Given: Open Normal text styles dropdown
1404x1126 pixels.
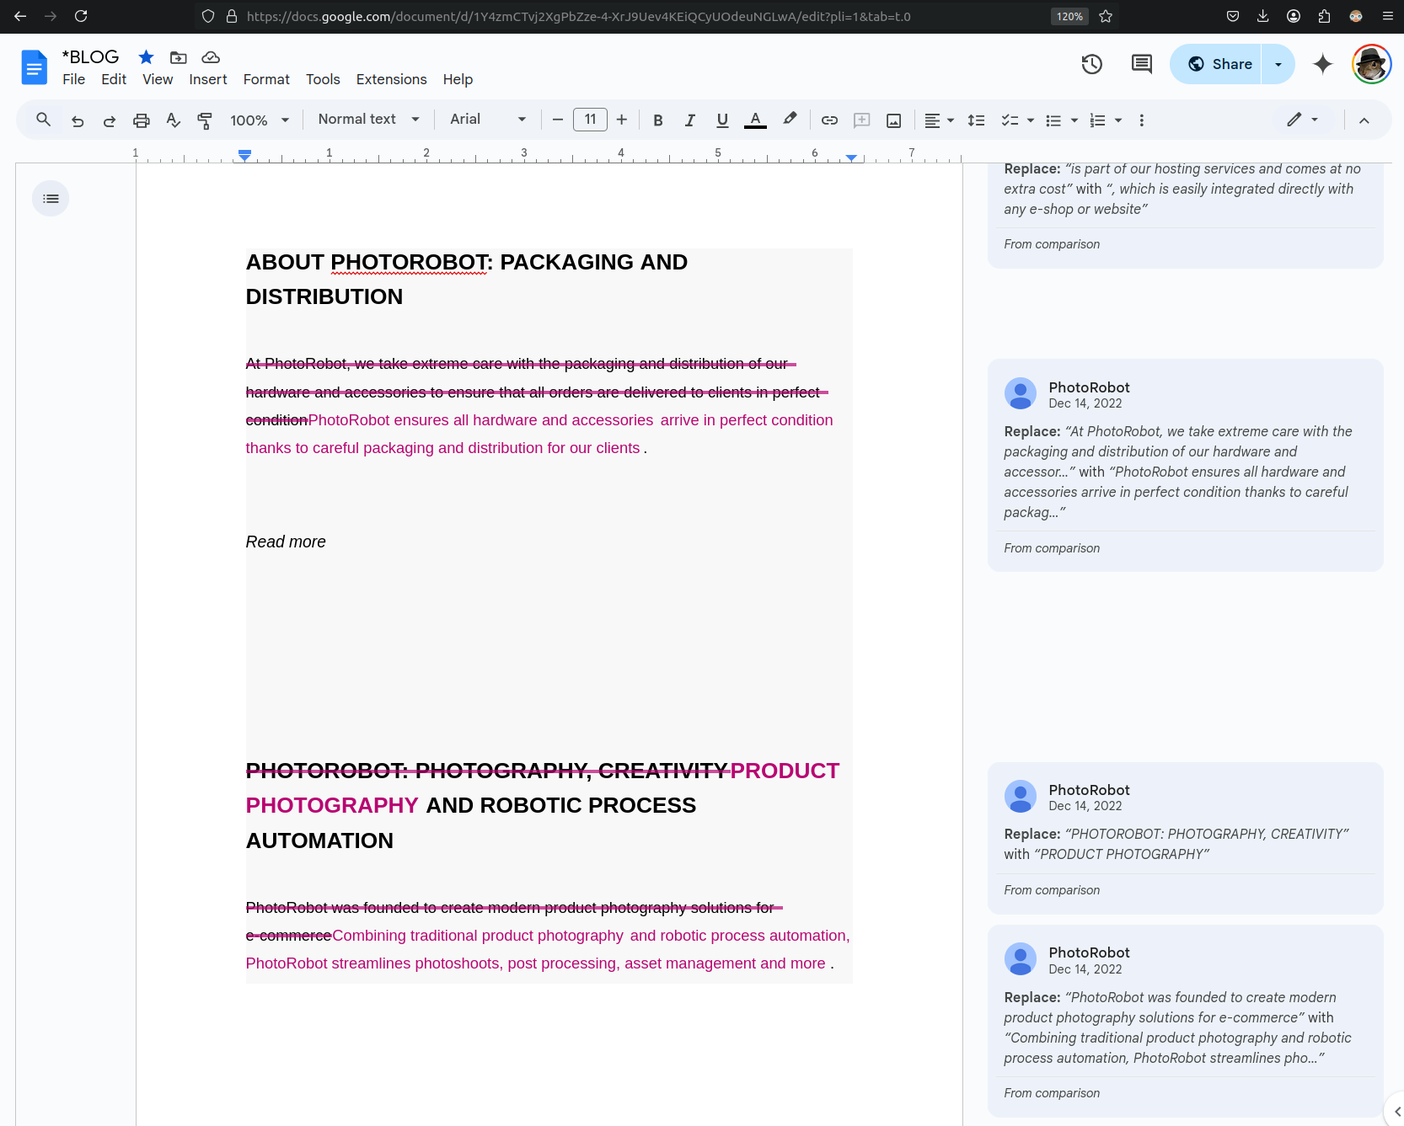Looking at the screenshot, I should (x=368, y=120).
